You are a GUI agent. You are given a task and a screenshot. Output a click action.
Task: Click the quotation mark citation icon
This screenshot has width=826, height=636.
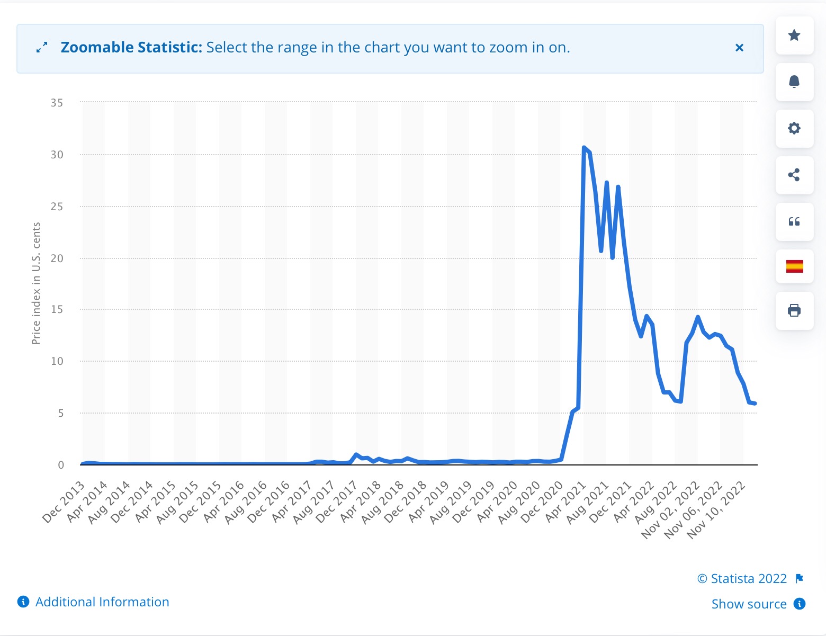(794, 221)
